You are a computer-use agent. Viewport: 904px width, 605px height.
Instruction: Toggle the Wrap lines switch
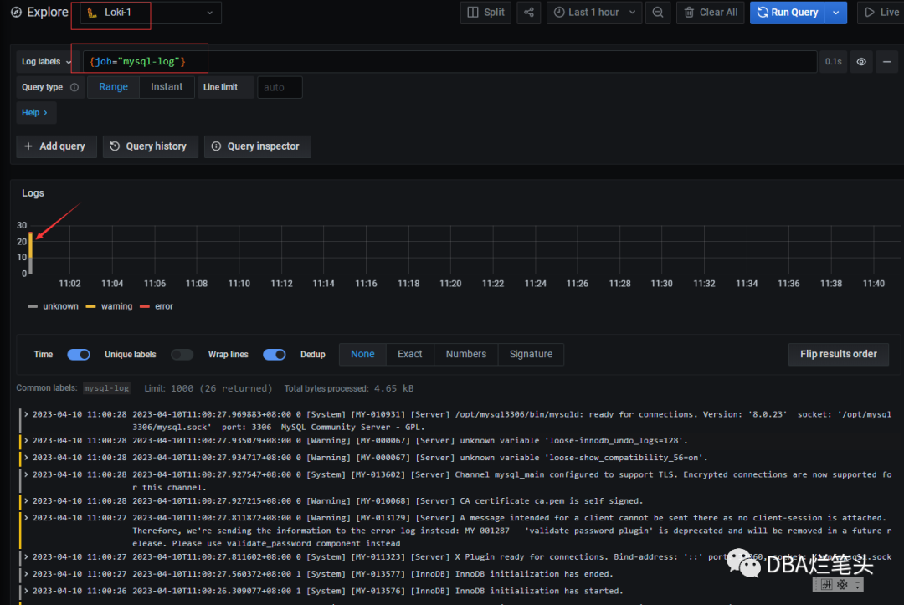[275, 354]
